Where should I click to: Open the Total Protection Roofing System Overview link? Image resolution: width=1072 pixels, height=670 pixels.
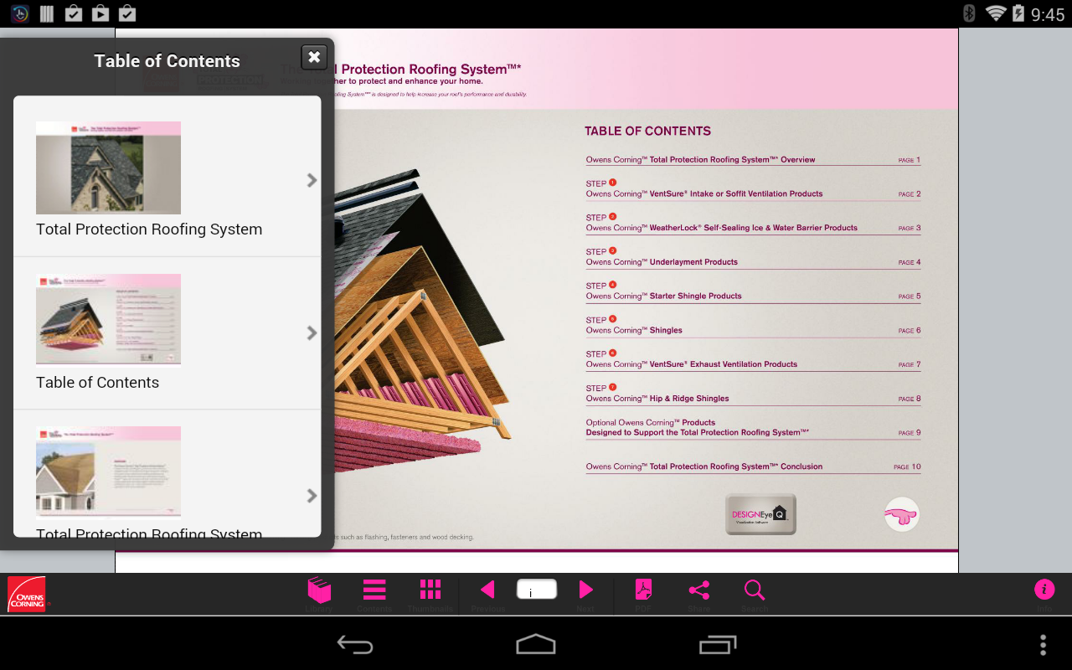coord(753,159)
